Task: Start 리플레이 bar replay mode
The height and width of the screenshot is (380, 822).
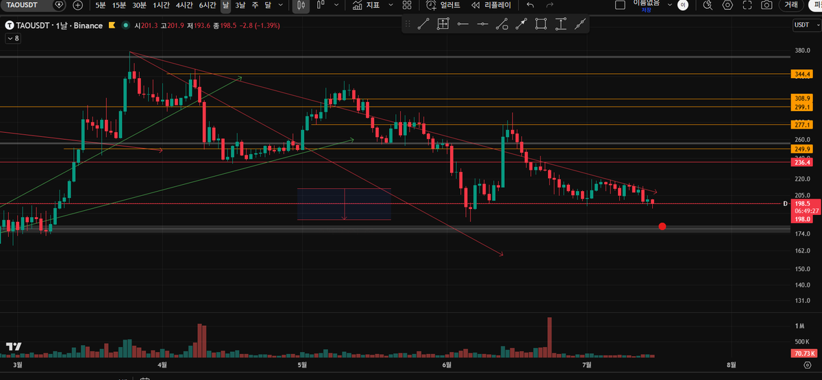Action: point(491,5)
